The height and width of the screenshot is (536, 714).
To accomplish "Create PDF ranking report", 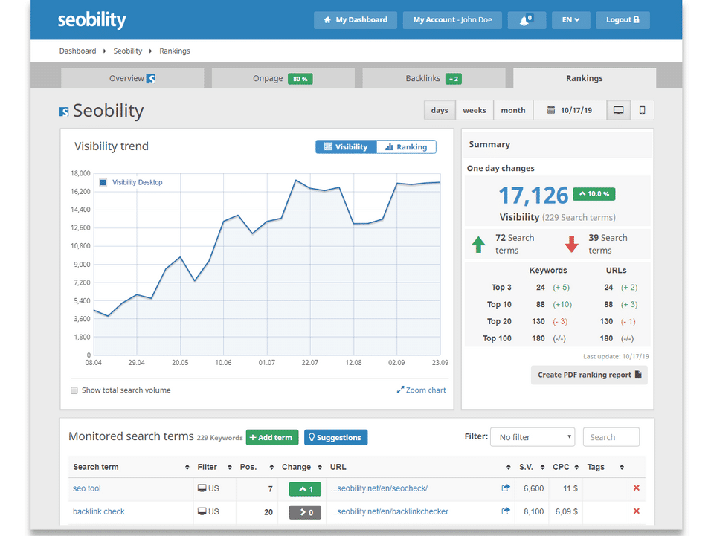I will [589, 375].
